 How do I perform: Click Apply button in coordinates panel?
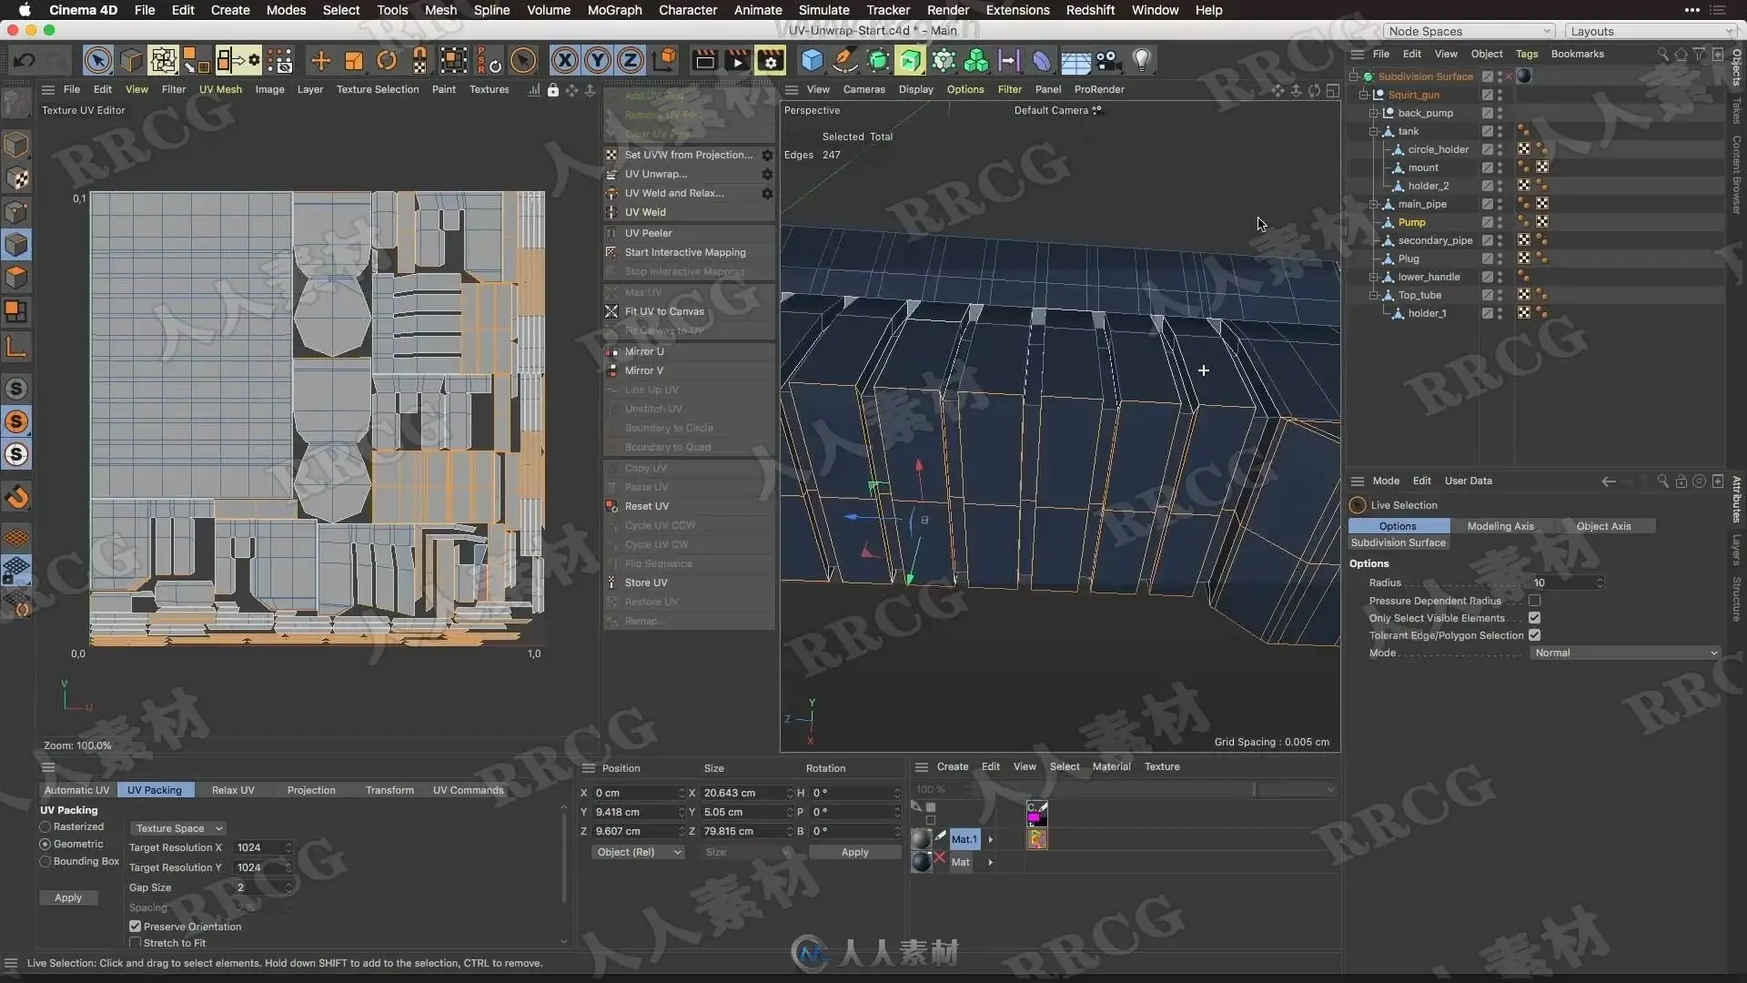click(853, 853)
